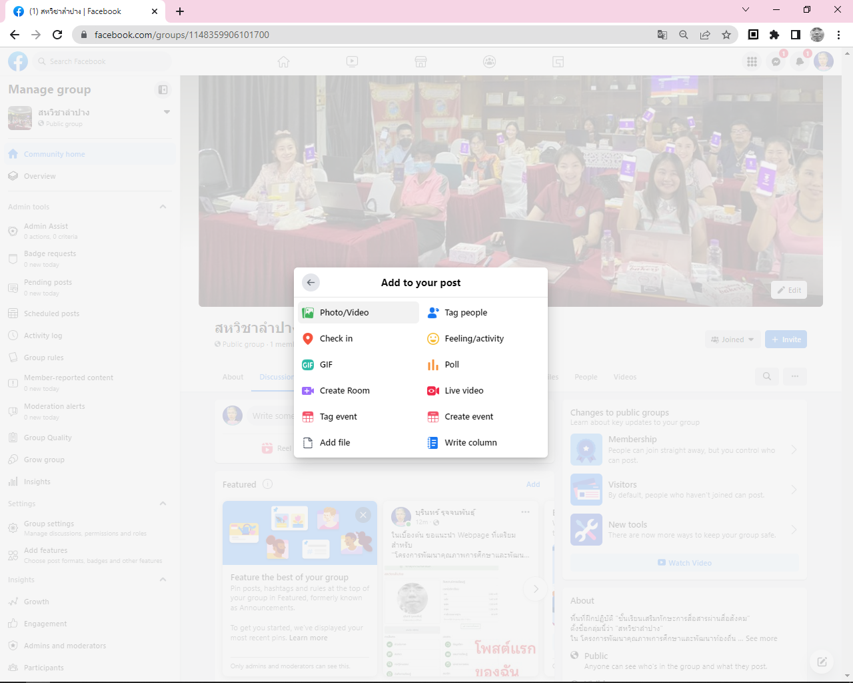Choose Photo/Video option

[359, 312]
